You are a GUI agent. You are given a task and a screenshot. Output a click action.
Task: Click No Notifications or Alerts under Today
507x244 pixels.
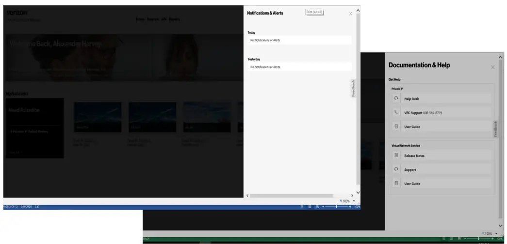[x=299, y=40]
